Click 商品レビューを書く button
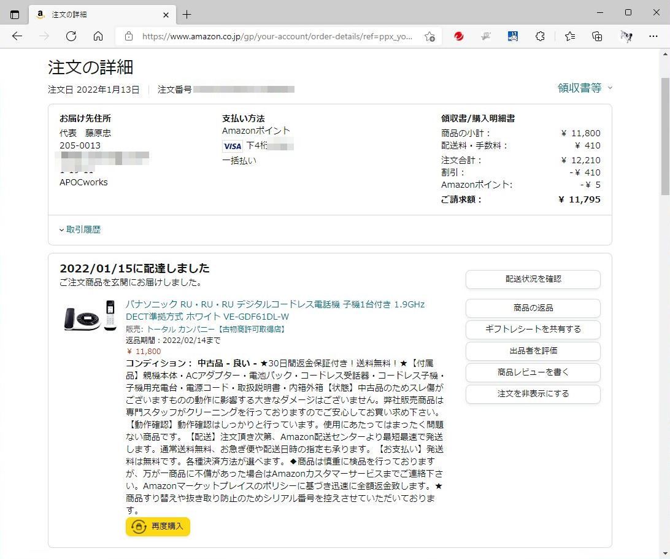 pyautogui.click(x=533, y=372)
